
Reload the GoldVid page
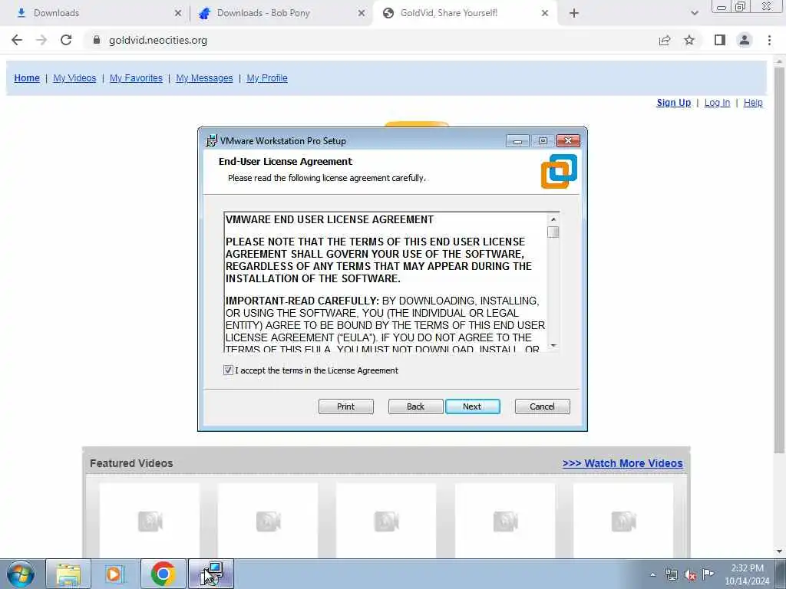coord(66,40)
